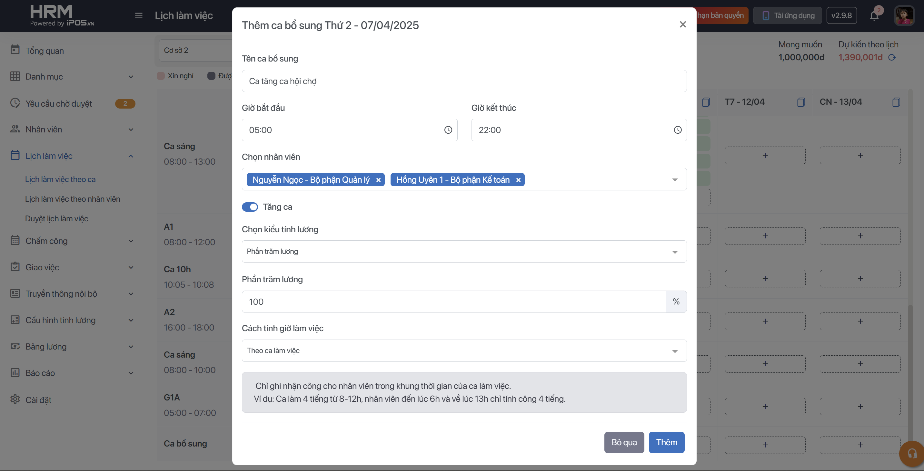Toggle the Xin nghỉ legend swatch

161,76
